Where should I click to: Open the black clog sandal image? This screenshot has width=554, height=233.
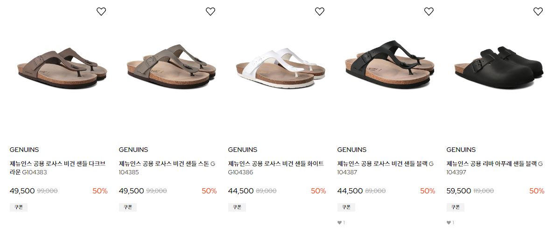(x=499, y=68)
